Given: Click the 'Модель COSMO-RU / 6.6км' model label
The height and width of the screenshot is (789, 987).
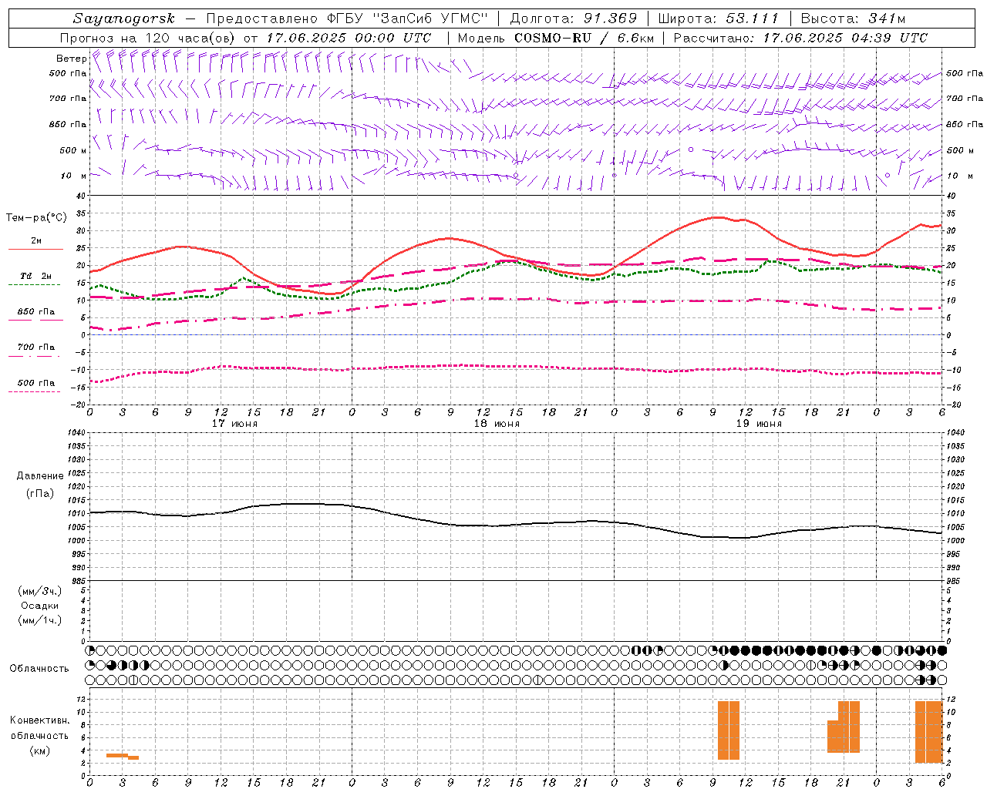Looking at the screenshot, I should (x=556, y=38).
